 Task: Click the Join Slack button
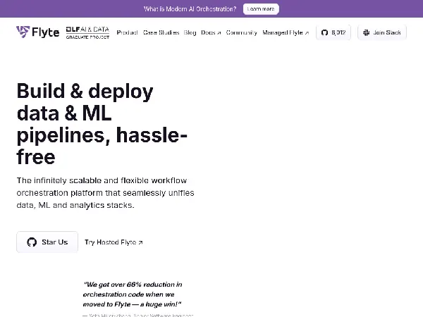point(382,32)
